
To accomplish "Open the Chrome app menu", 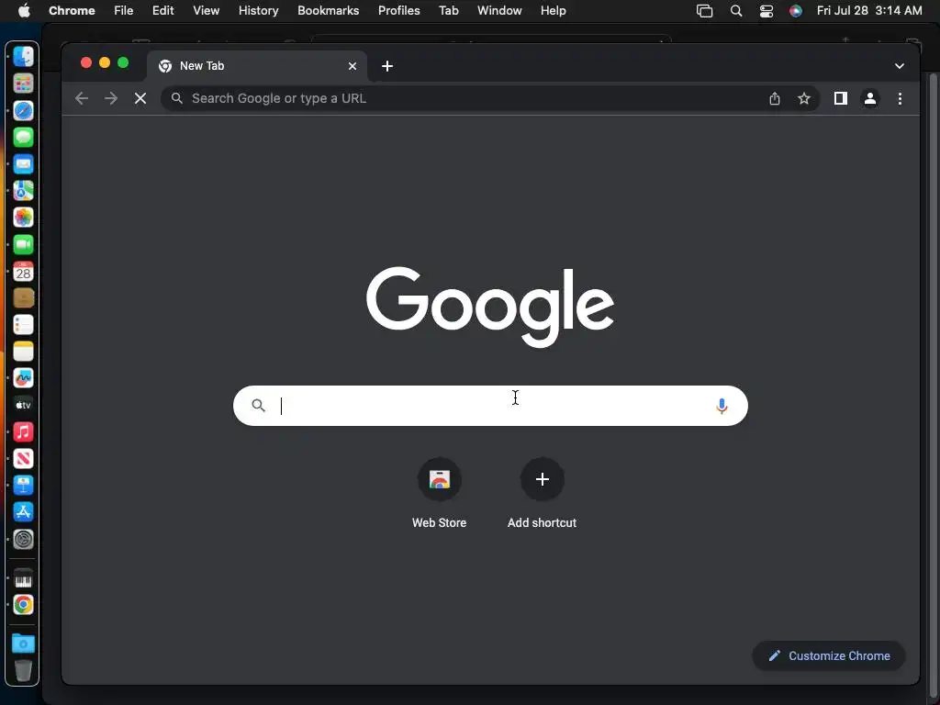I will tap(72, 11).
